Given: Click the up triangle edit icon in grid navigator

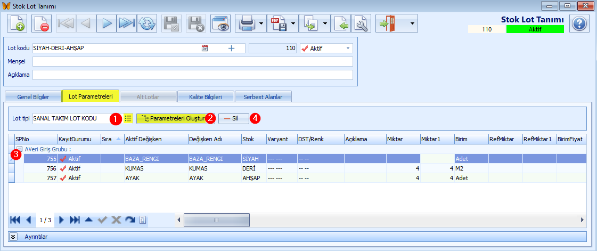Looking at the screenshot, I should pyautogui.click(x=88, y=220).
